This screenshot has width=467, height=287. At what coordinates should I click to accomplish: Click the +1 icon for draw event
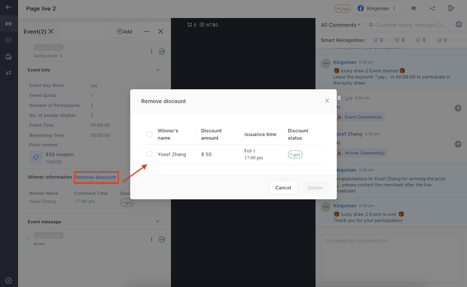162,239
